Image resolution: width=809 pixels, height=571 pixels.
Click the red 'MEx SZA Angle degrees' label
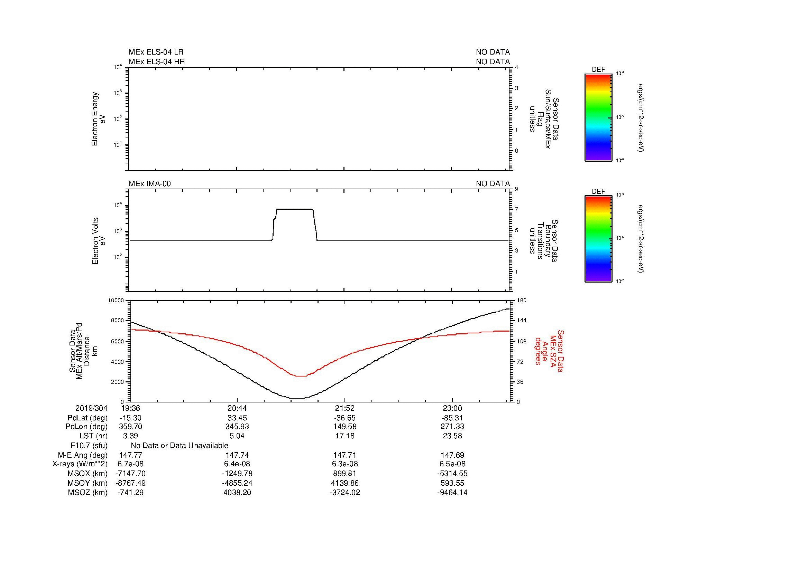pyautogui.click(x=549, y=351)
